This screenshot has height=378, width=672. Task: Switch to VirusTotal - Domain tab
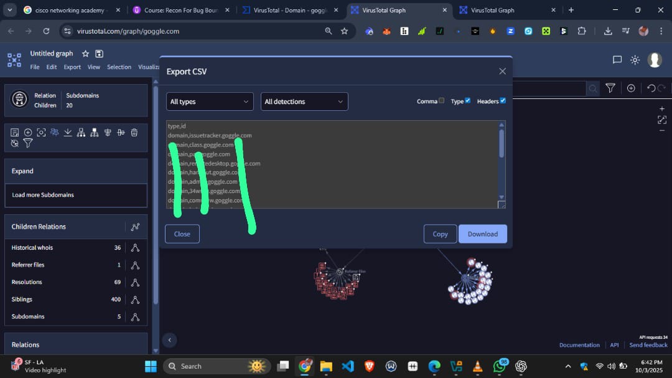[290, 10]
